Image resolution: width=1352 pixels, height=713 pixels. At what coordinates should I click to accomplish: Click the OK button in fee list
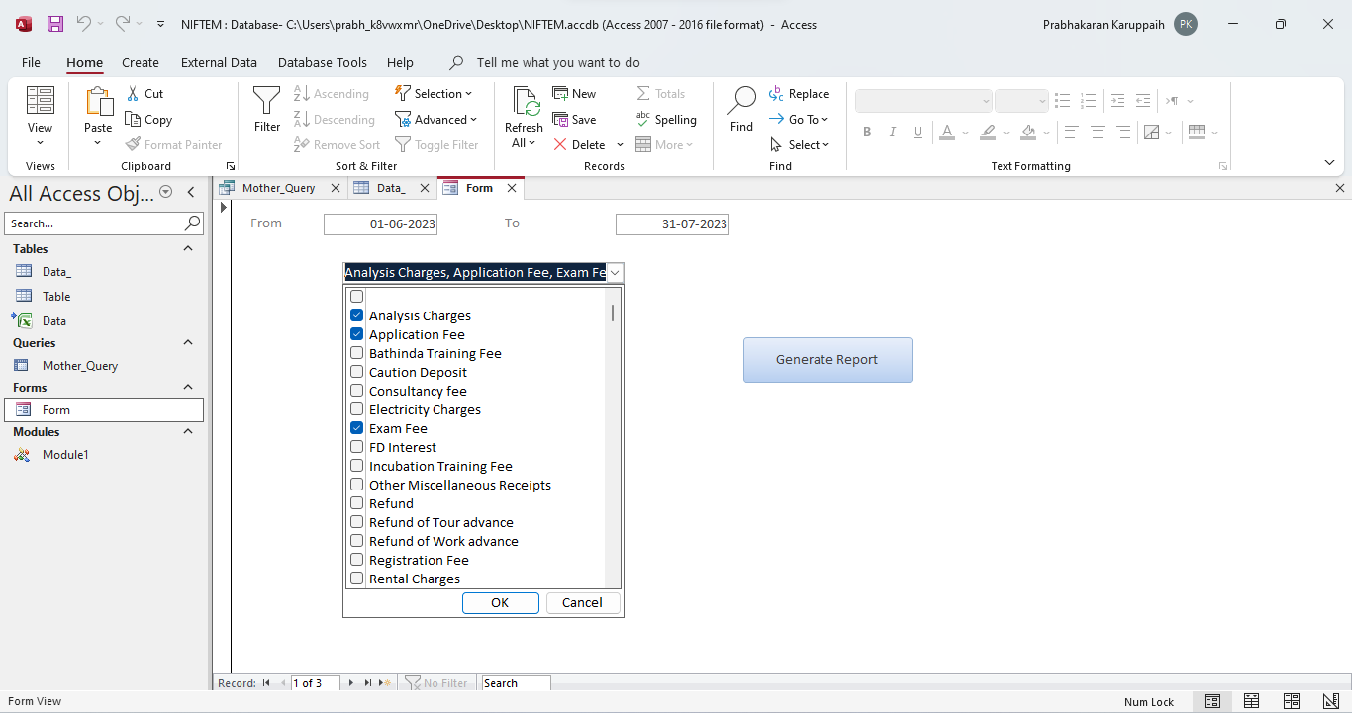click(x=500, y=602)
